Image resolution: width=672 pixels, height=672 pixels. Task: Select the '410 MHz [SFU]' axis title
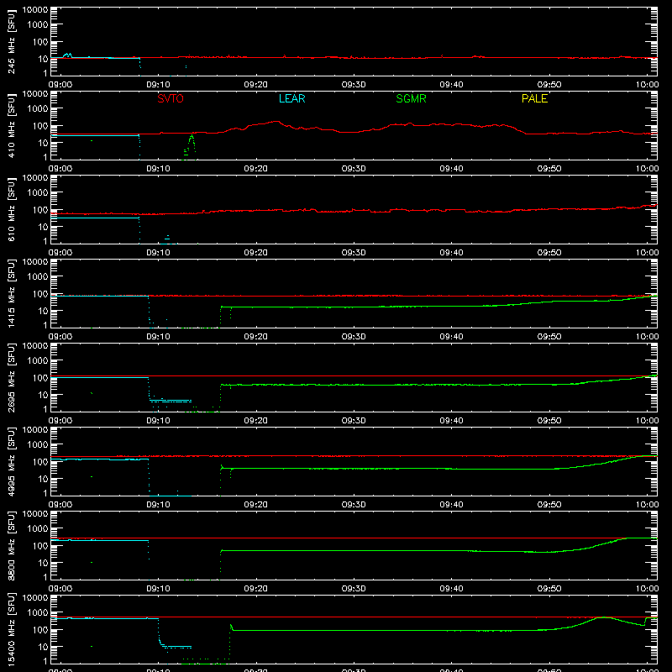[x=12, y=125]
